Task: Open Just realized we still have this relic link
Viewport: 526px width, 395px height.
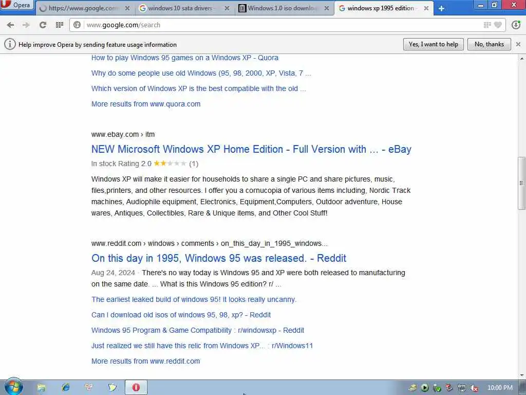Action: pos(202,346)
